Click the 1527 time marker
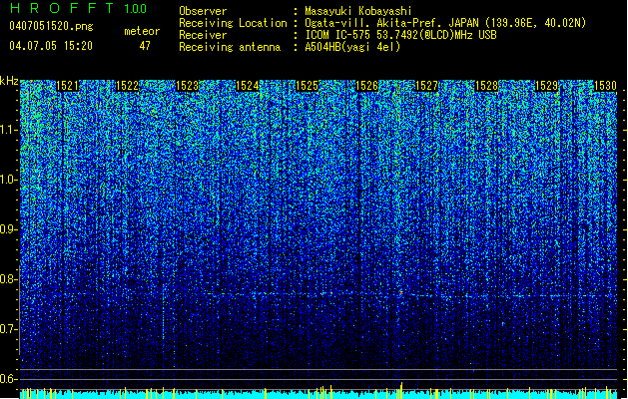The image size is (628, 399). click(426, 86)
